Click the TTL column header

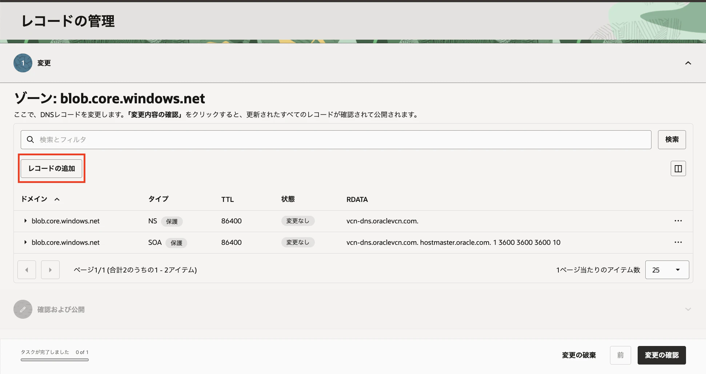(228, 199)
